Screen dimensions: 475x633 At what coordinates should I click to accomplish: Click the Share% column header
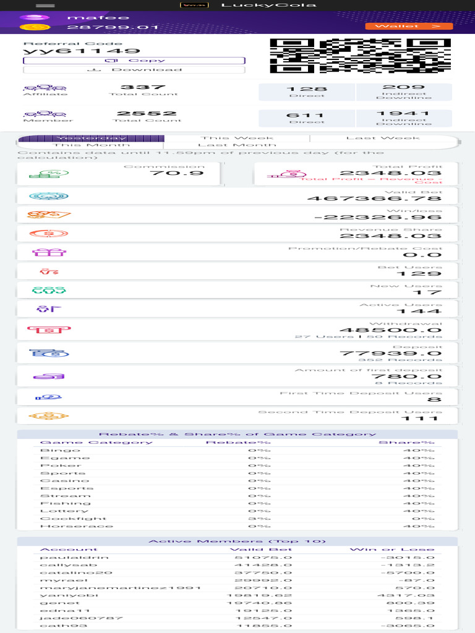(406, 443)
